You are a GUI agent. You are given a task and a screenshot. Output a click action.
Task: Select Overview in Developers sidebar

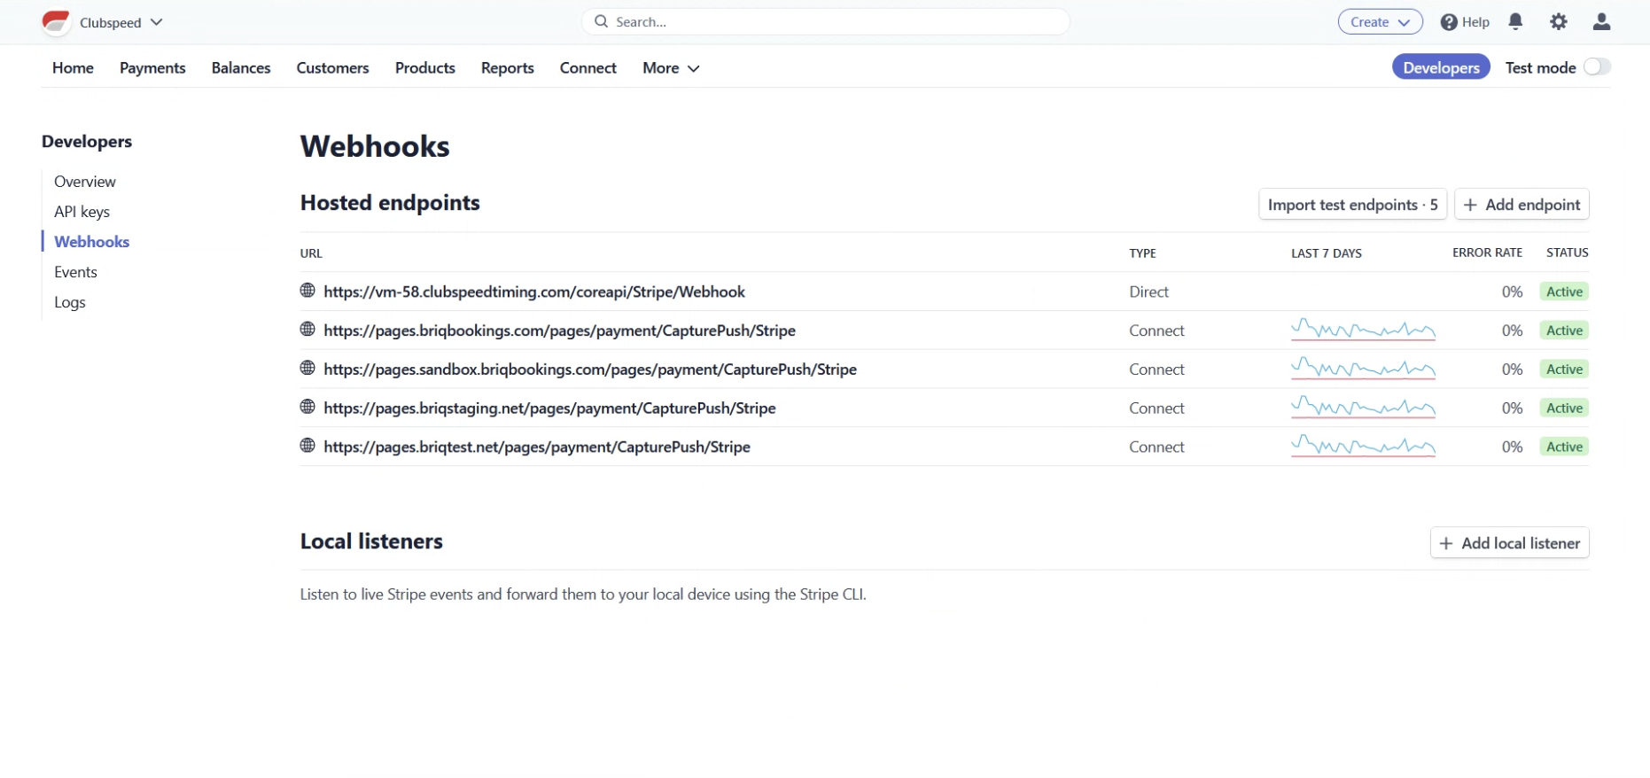(85, 182)
